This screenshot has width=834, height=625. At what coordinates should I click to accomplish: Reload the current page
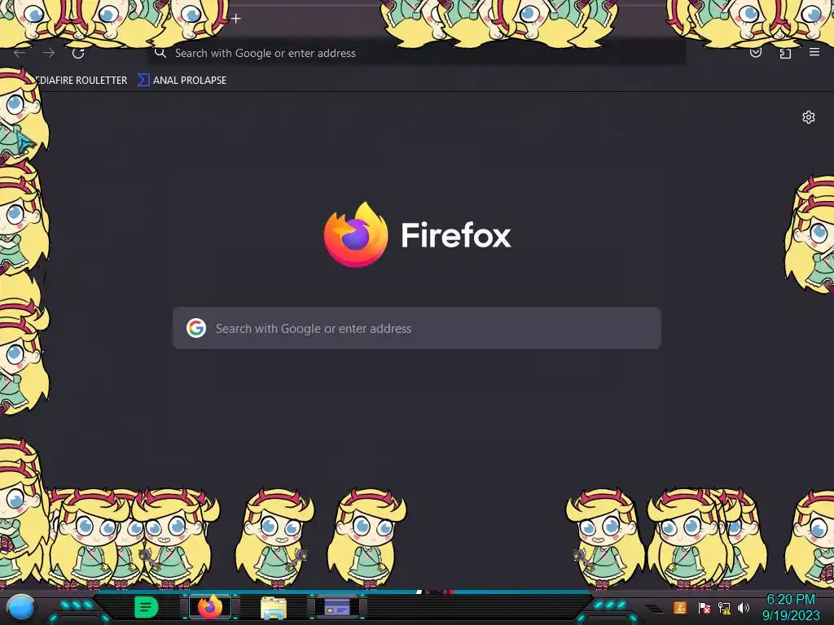point(78,53)
